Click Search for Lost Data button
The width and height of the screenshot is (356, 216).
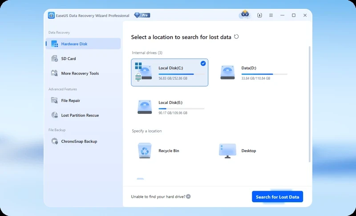tap(277, 197)
